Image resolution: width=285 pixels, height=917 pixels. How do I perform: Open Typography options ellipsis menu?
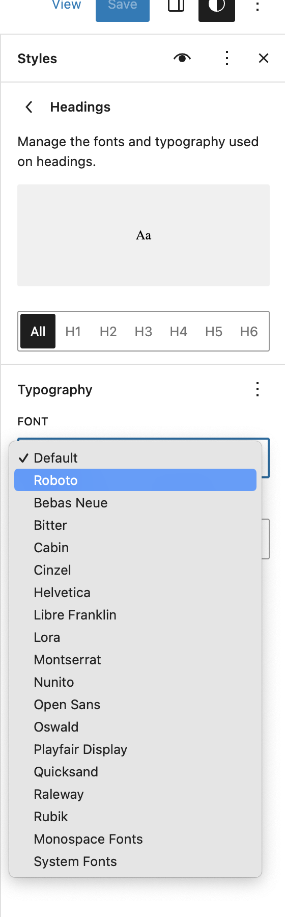(x=258, y=390)
